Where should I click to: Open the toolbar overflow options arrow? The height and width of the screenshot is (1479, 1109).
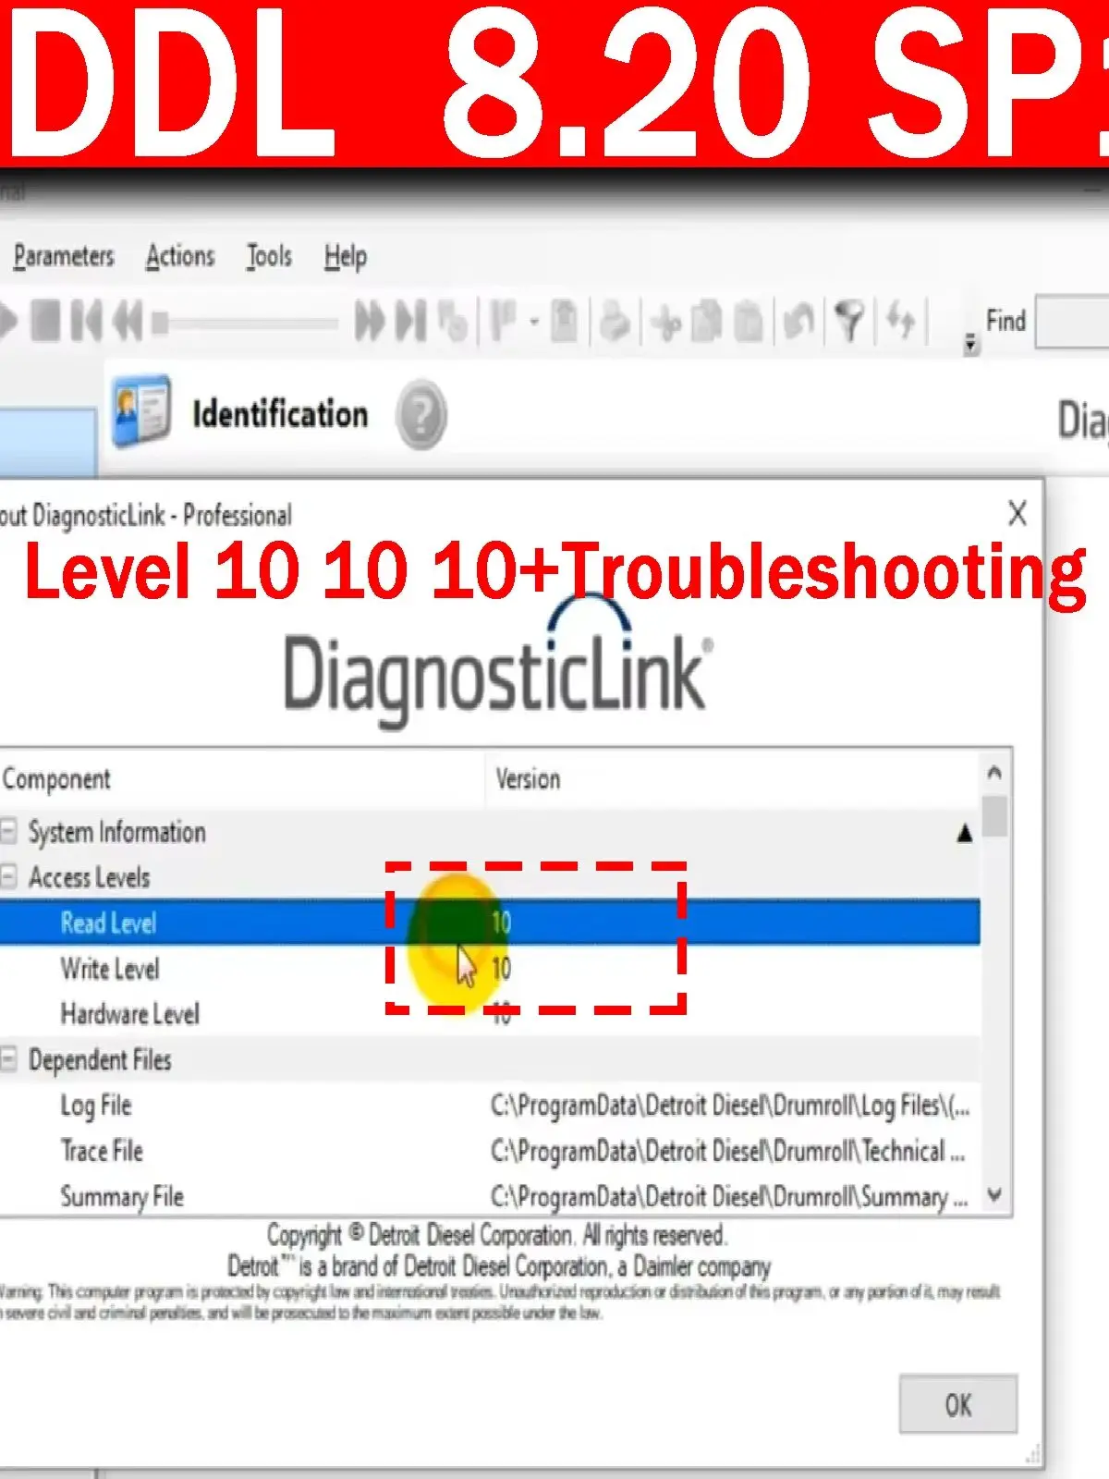[x=969, y=343]
